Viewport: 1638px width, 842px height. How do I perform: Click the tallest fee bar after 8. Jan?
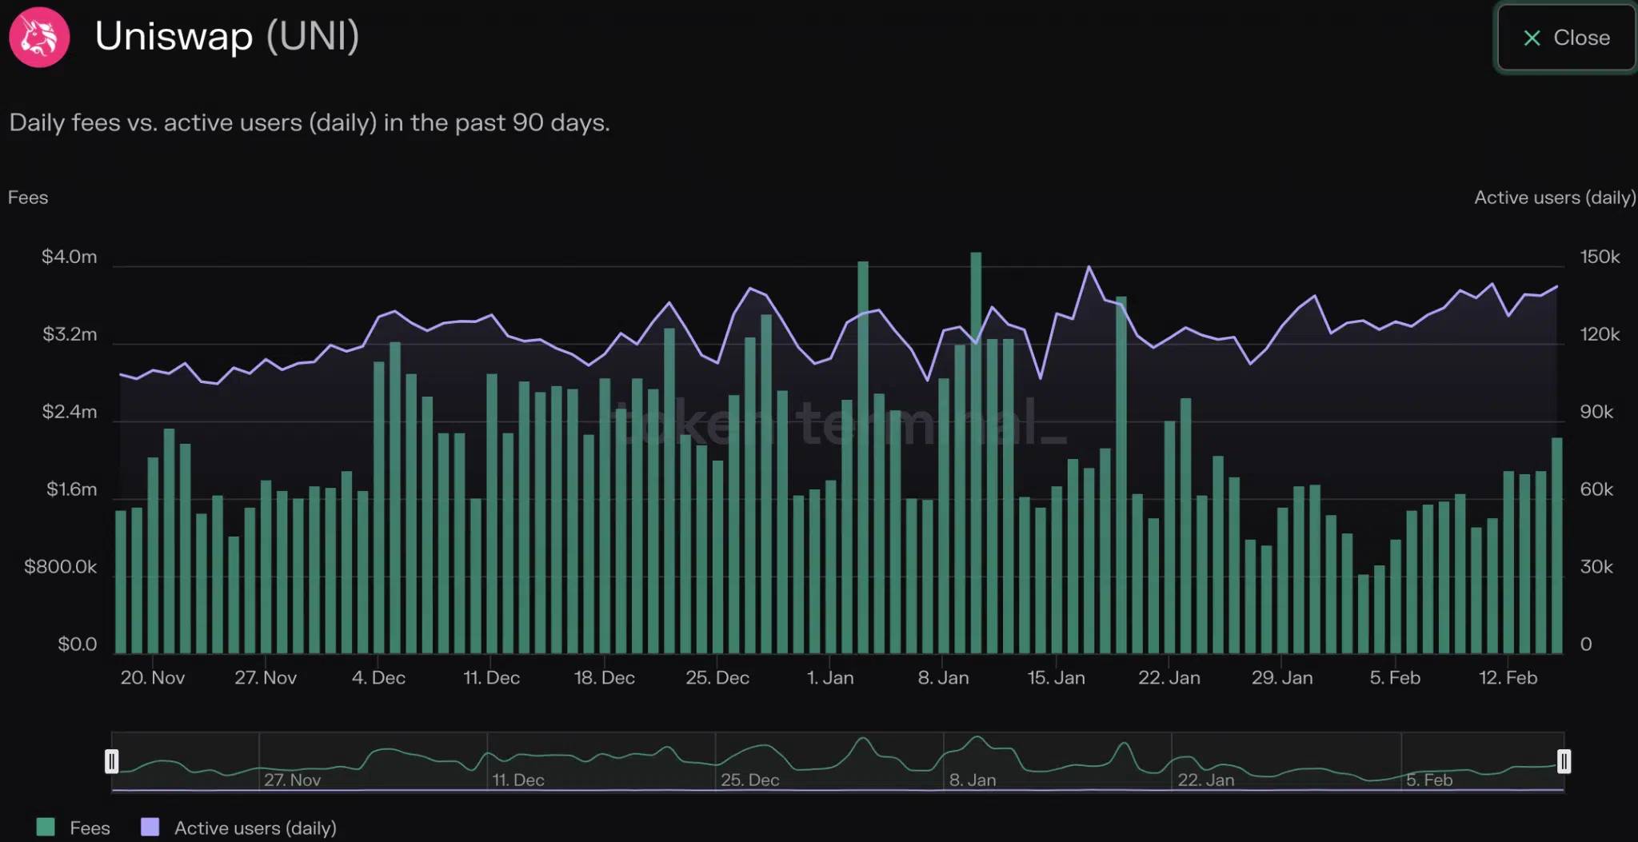point(976,453)
